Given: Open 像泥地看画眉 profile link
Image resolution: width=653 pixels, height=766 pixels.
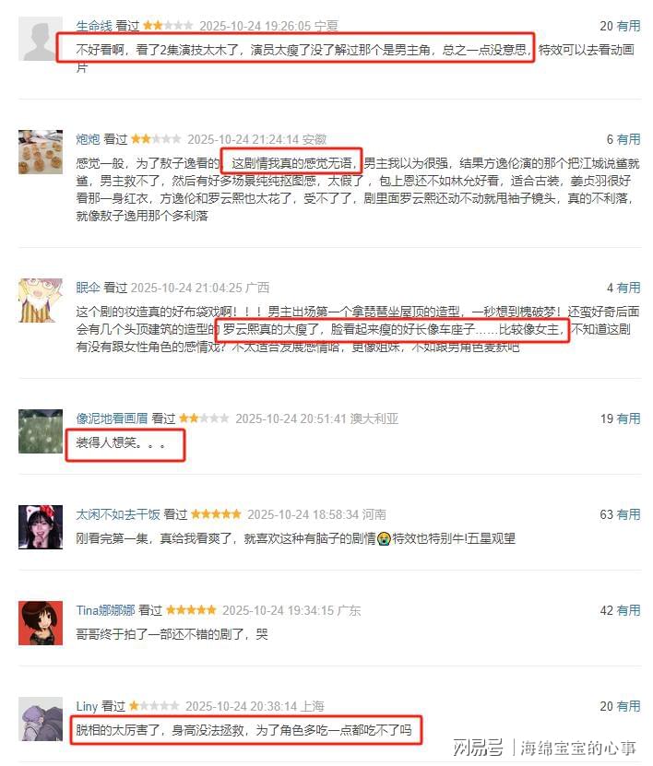Looking at the screenshot, I should pos(112,418).
